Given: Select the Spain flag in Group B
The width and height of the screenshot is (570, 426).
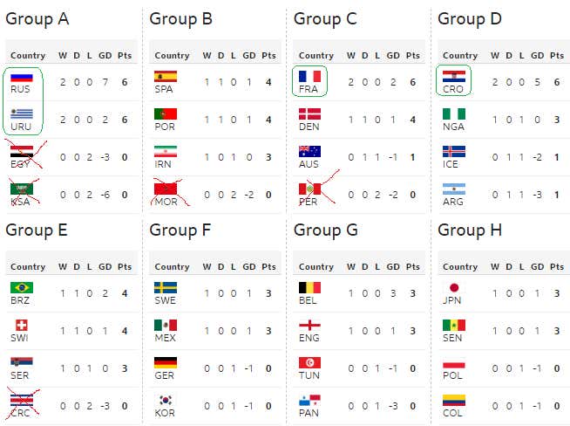Looking at the screenshot, I should 166,77.
